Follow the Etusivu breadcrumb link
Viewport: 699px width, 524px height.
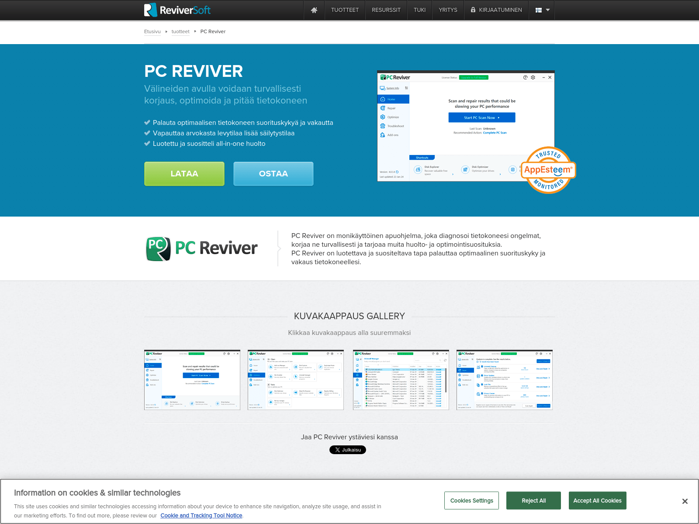tap(152, 31)
